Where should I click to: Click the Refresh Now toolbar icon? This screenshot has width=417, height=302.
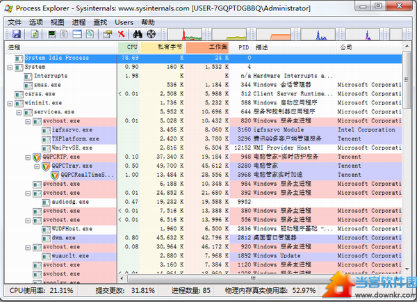[x=35, y=34]
